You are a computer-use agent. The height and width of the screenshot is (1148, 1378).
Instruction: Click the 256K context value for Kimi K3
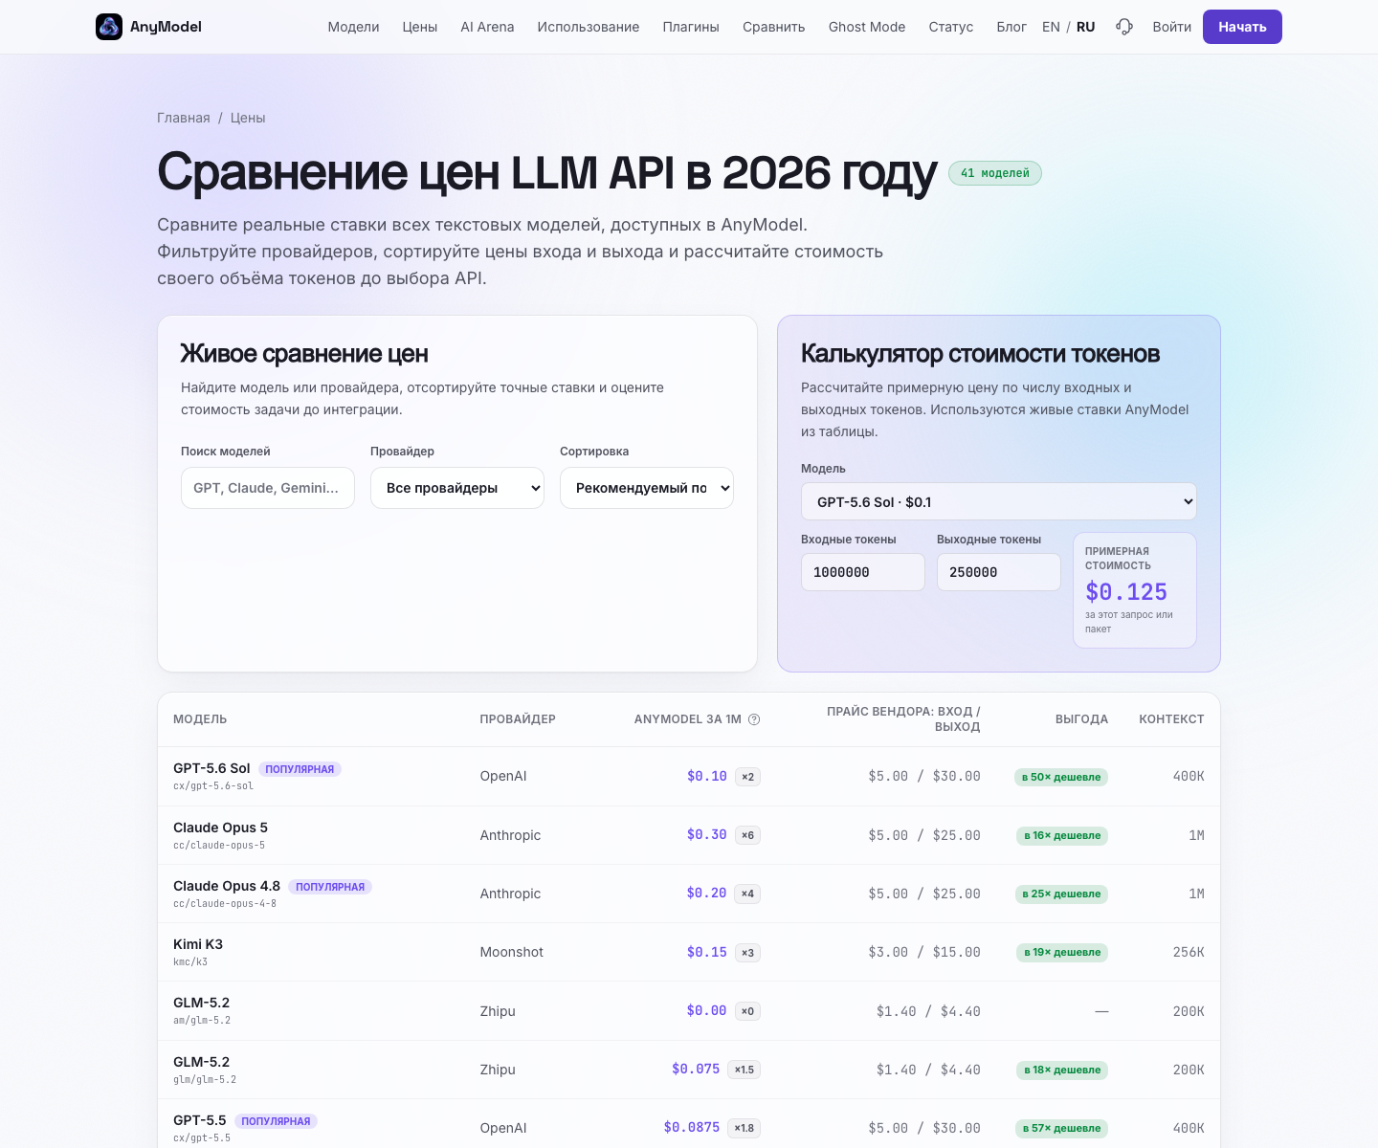point(1189,952)
